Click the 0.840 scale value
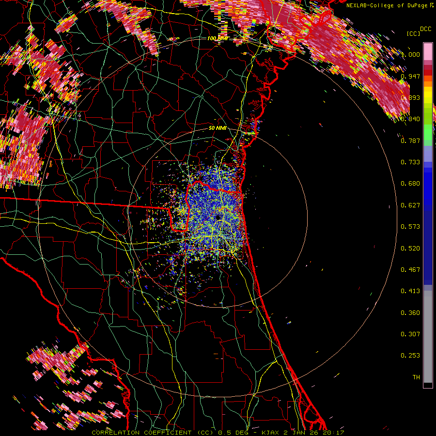 [x=410, y=119]
